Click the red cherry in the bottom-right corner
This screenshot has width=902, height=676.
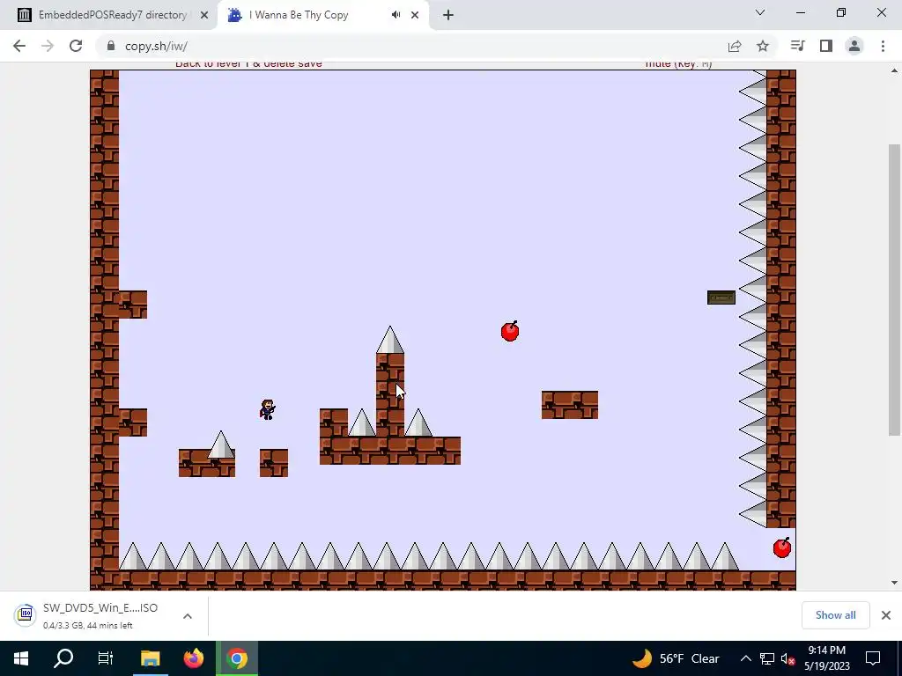pyautogui.click(x=782, y=547)
